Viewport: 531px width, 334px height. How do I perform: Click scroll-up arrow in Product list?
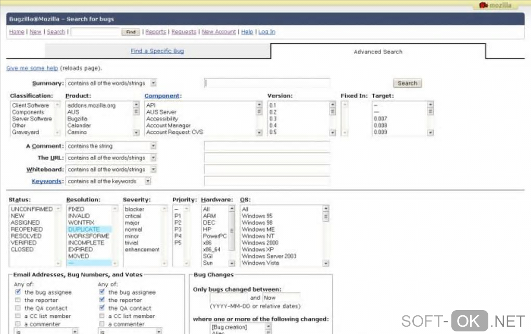[x=136, y=105]
